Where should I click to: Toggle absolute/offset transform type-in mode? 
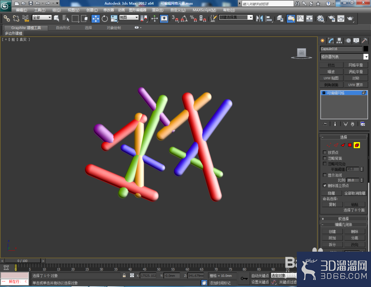132,275
